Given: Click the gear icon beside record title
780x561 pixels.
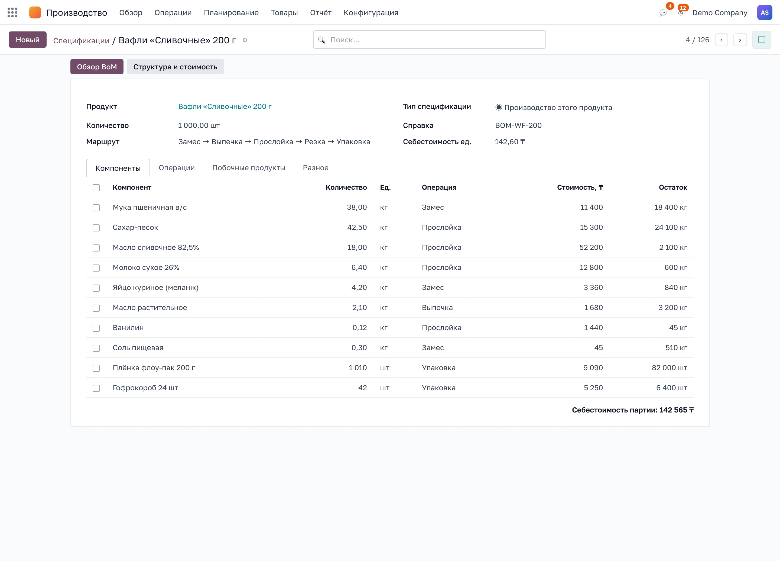Looking at the screenshot, I should tap(245, 40).
